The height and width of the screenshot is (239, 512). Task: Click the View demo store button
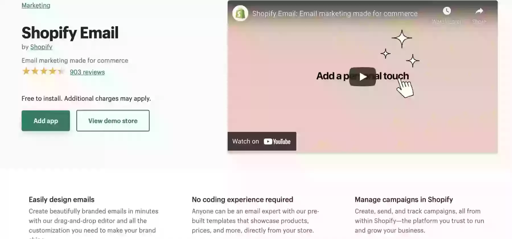coord(113,121)
